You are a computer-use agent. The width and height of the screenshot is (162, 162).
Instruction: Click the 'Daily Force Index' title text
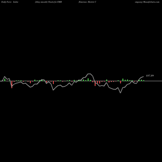(x=10, y=2)
